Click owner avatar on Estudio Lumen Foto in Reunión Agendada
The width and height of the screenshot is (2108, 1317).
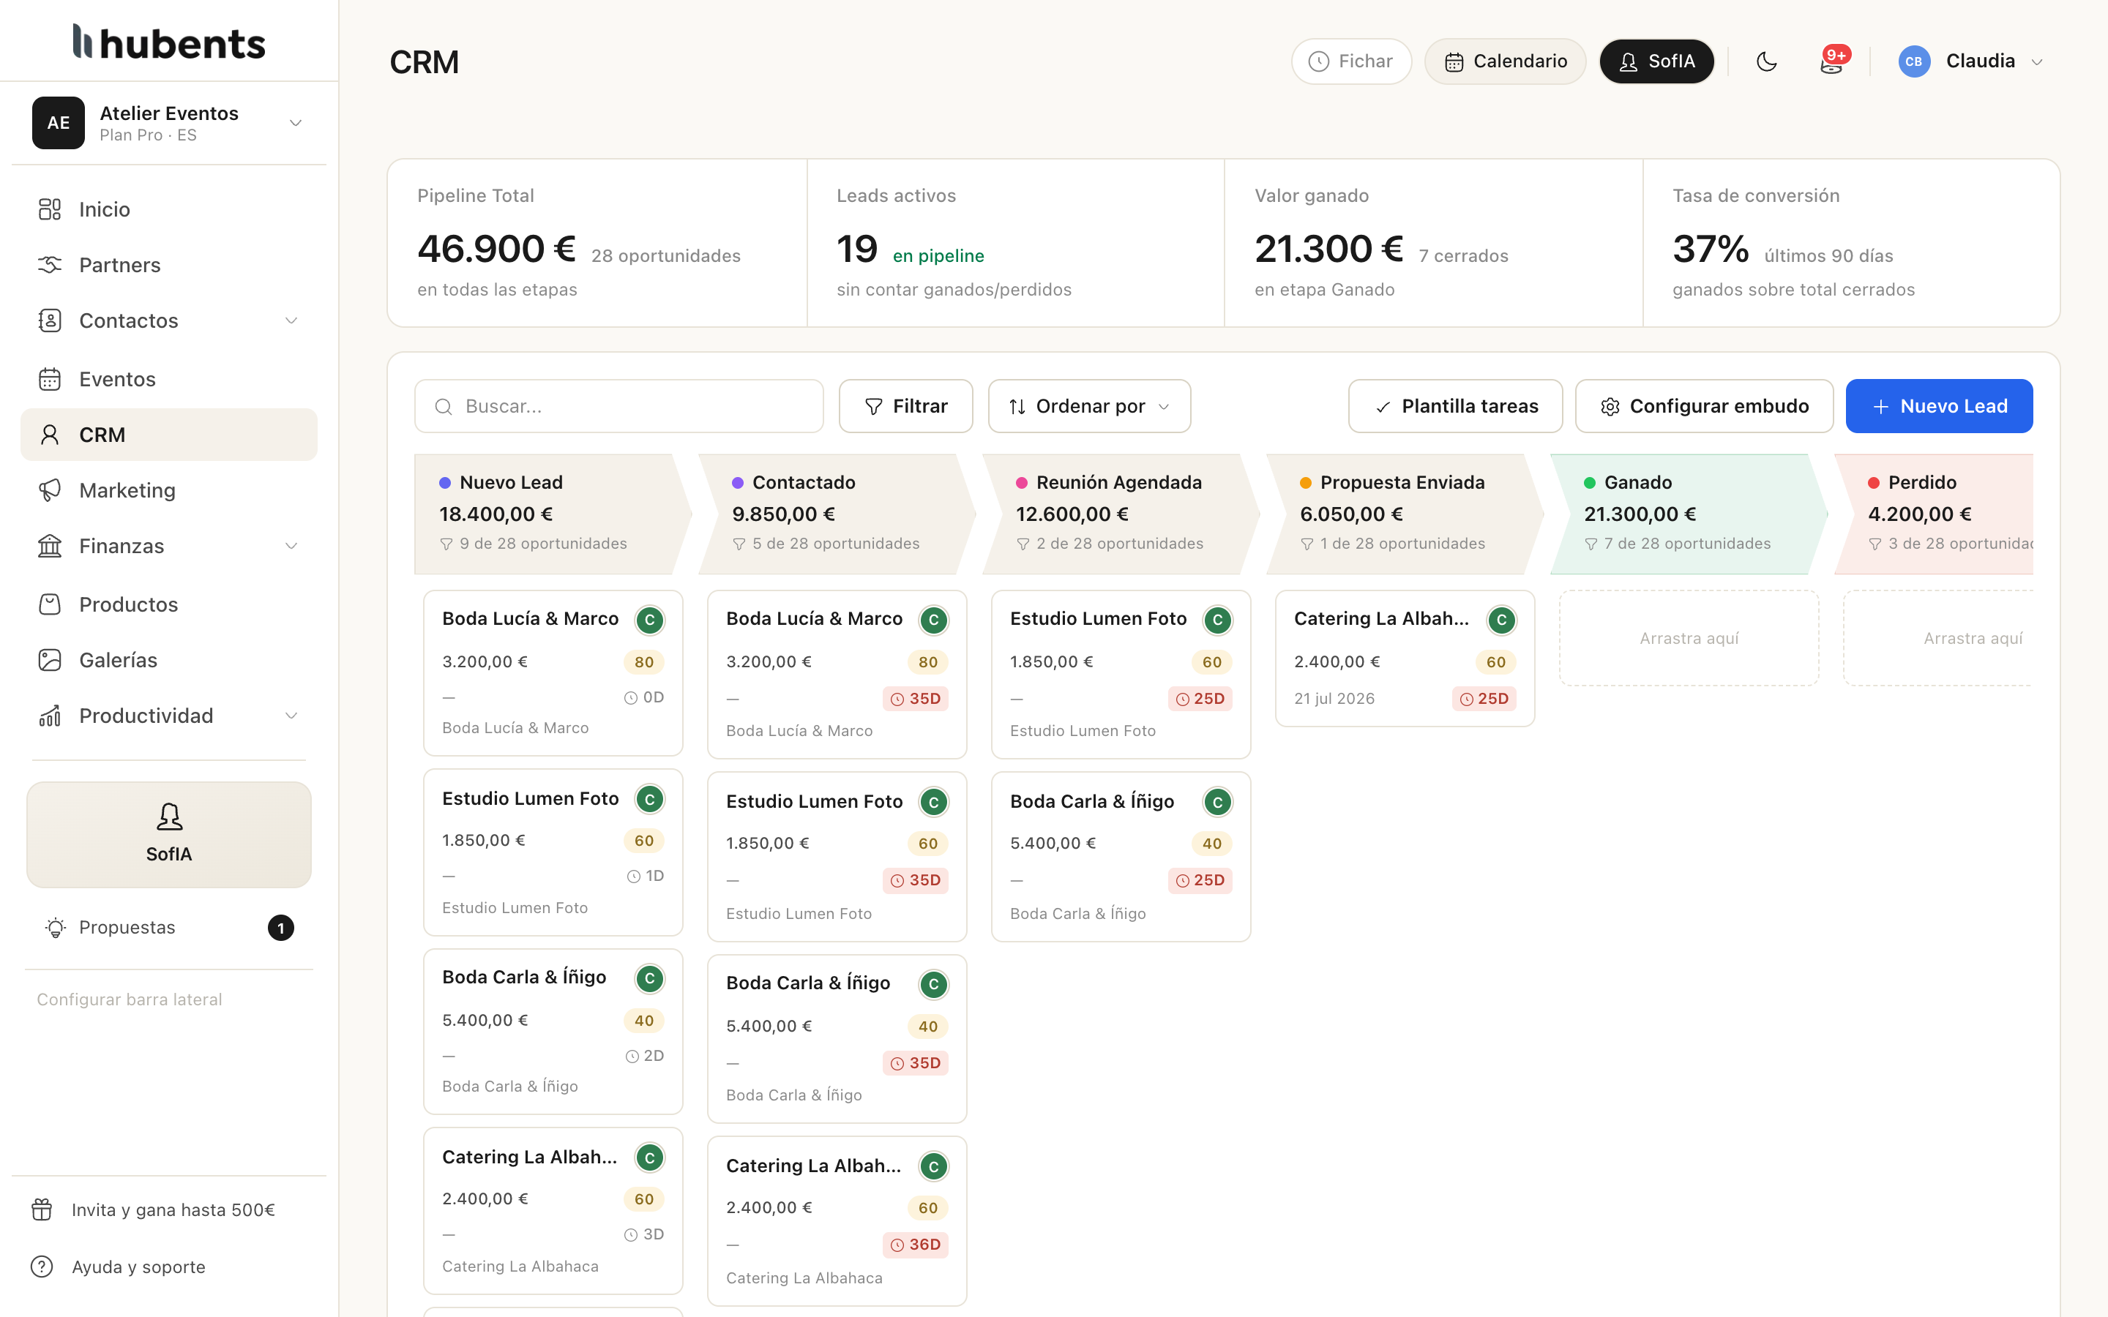coord(1217,620)
